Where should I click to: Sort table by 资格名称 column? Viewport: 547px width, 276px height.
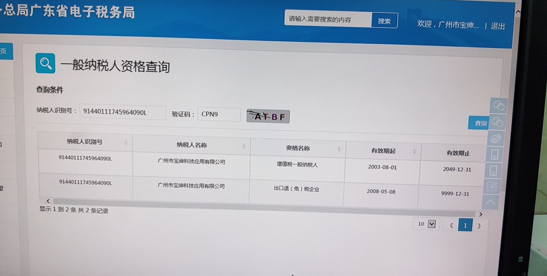pyautogui.click(x=339, y=149)
